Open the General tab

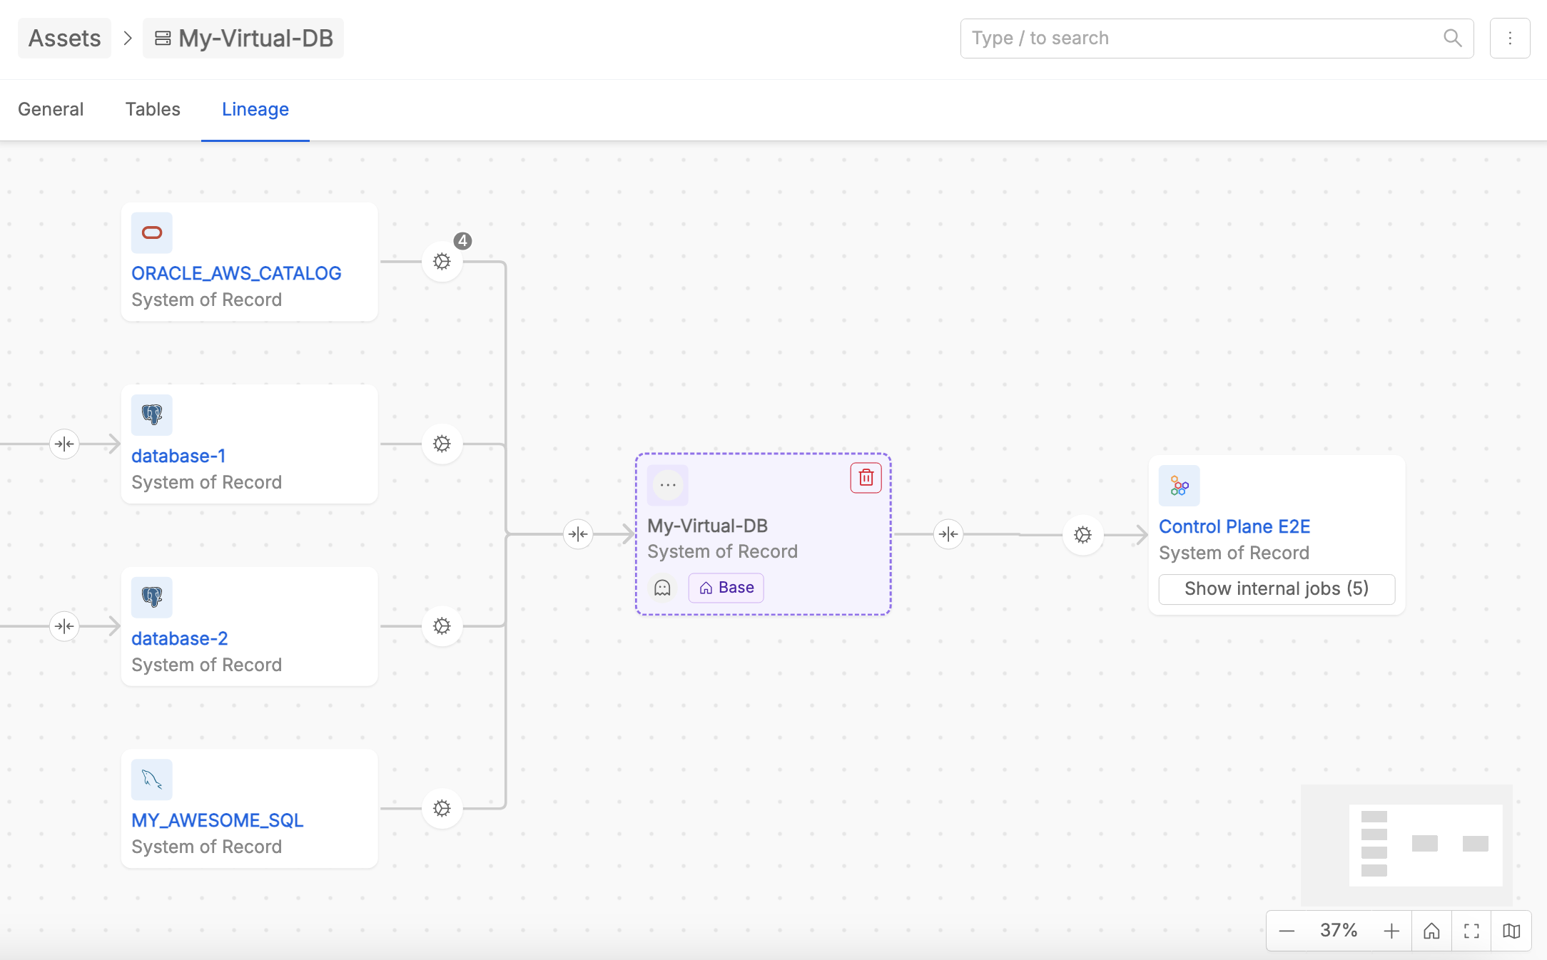[51, 109]
